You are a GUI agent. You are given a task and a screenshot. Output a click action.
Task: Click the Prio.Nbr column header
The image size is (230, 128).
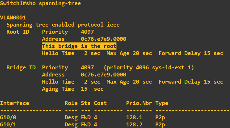coord(139,103)
